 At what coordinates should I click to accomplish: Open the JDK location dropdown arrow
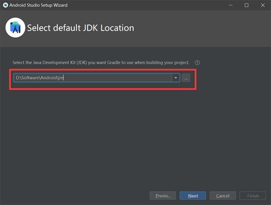[x=176, y=78]
